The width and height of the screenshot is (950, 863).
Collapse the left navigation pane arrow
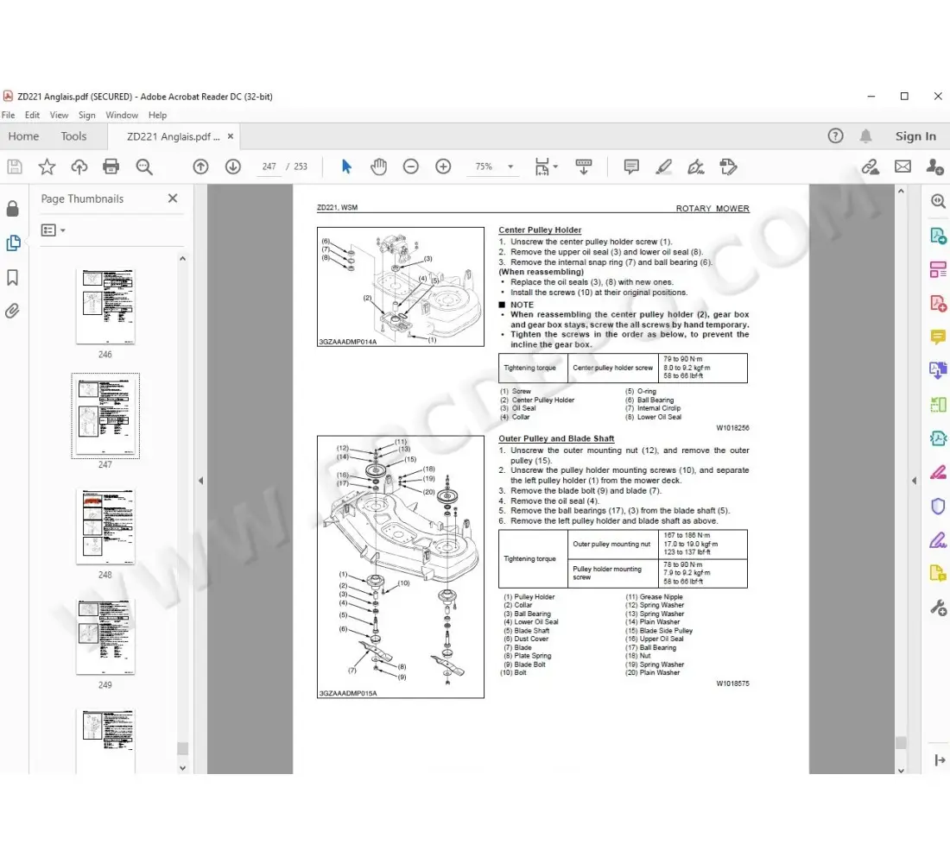[x=200, y=481]
